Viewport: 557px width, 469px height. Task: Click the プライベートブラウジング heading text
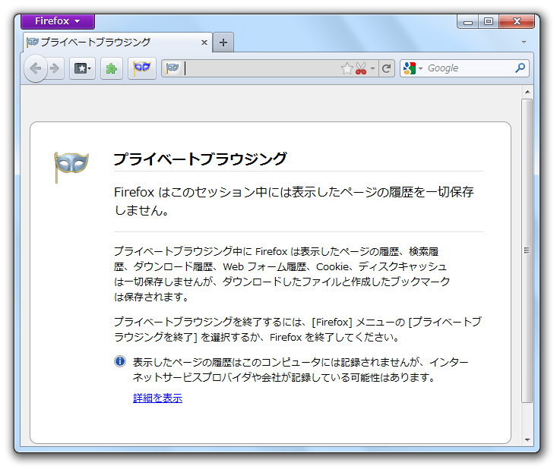(200, 159)
